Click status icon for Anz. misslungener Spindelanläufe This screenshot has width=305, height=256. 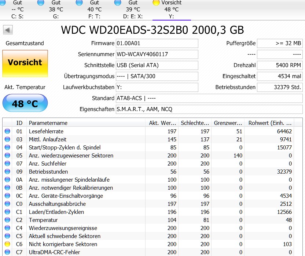[7, 179]
